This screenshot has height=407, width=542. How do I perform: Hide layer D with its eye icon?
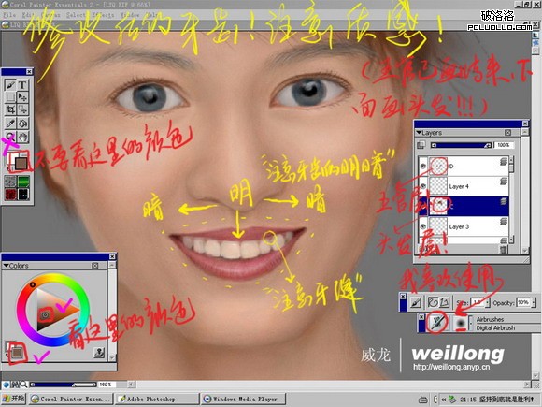422,167
